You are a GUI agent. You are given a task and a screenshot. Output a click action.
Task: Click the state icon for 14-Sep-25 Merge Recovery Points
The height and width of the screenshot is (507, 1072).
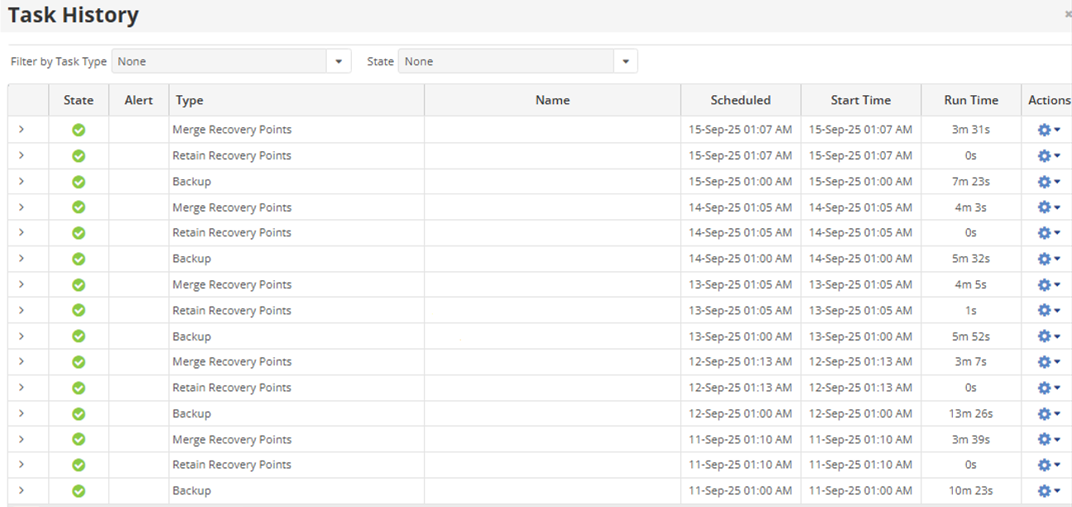coord(79,207)
